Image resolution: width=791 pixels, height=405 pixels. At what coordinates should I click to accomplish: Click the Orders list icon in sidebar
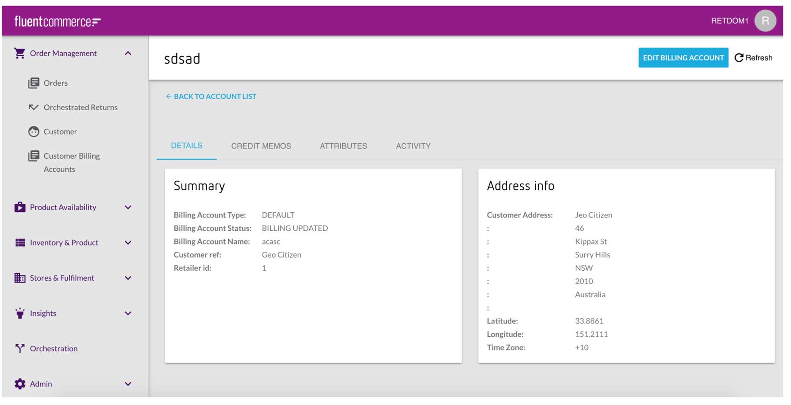tap(33, 83)
